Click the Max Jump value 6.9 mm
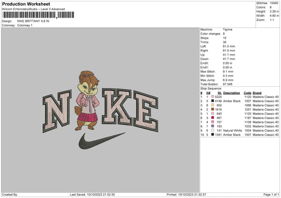The height and width of the screenshot is (198, 281). [x=228, y=80]
